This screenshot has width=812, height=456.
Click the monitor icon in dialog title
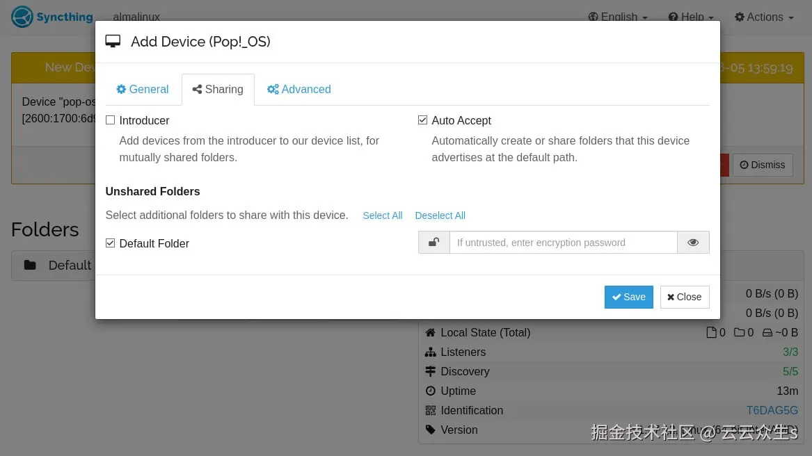(113, 42)
